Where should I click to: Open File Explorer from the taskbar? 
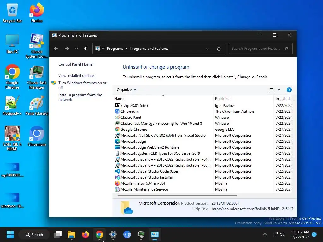[x=72, y=234]
